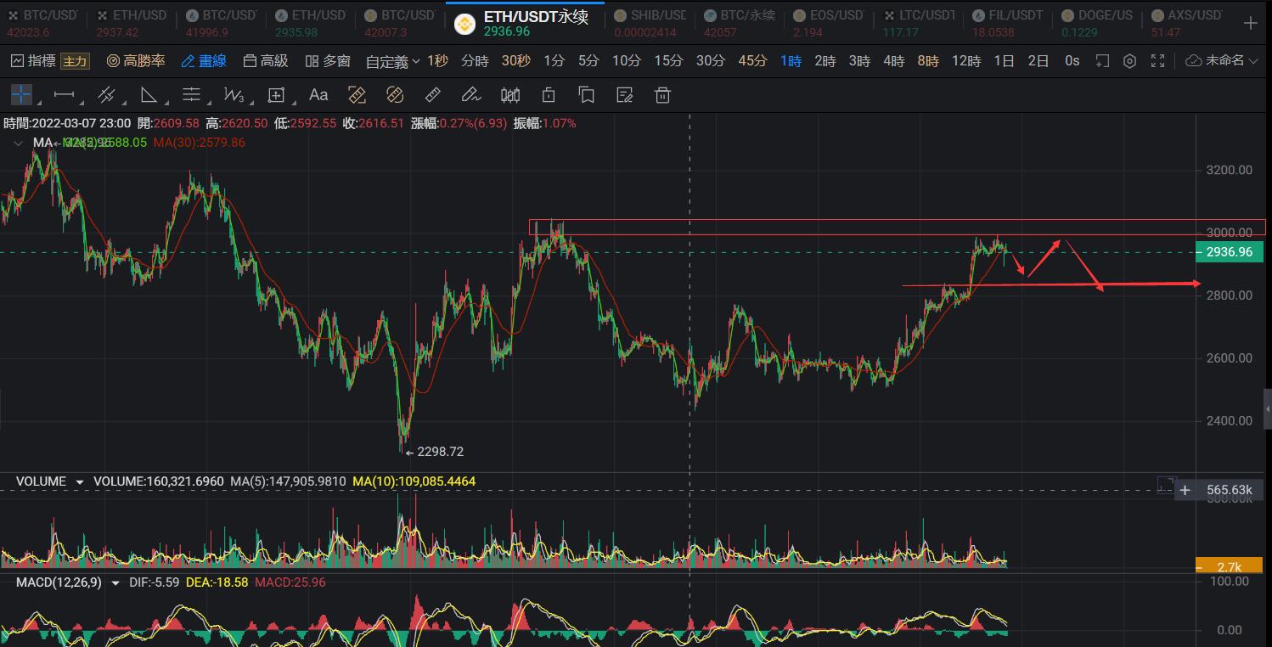
Task: Open the SHIB/USD tab
Action: click(650, 23)
